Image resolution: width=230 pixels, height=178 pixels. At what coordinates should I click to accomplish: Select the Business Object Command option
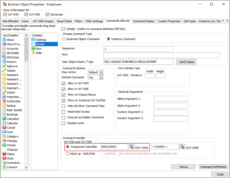[x=64, y=39]
